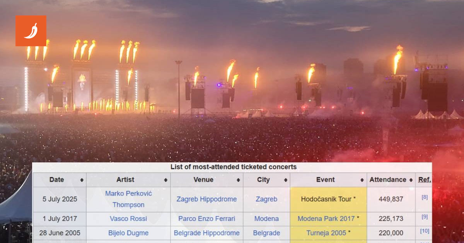Sort the table by Attendance column
464x243 pixels.
411,180
